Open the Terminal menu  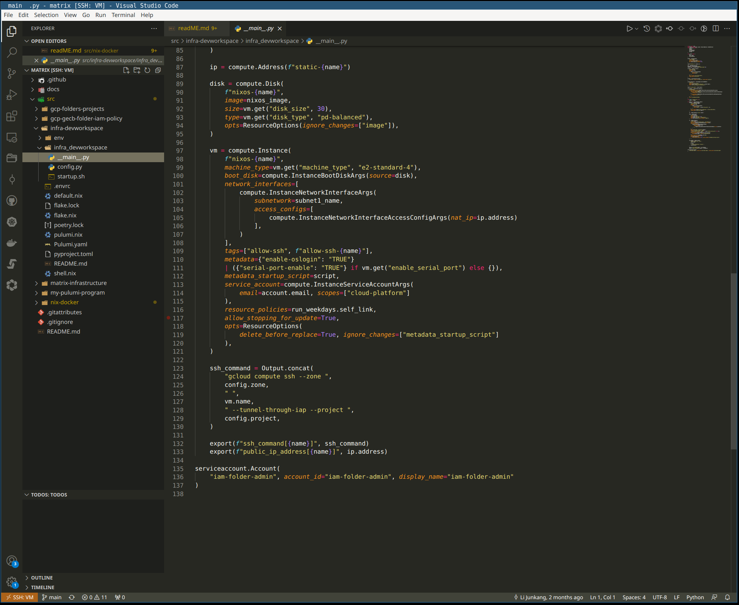pos(123,15)
